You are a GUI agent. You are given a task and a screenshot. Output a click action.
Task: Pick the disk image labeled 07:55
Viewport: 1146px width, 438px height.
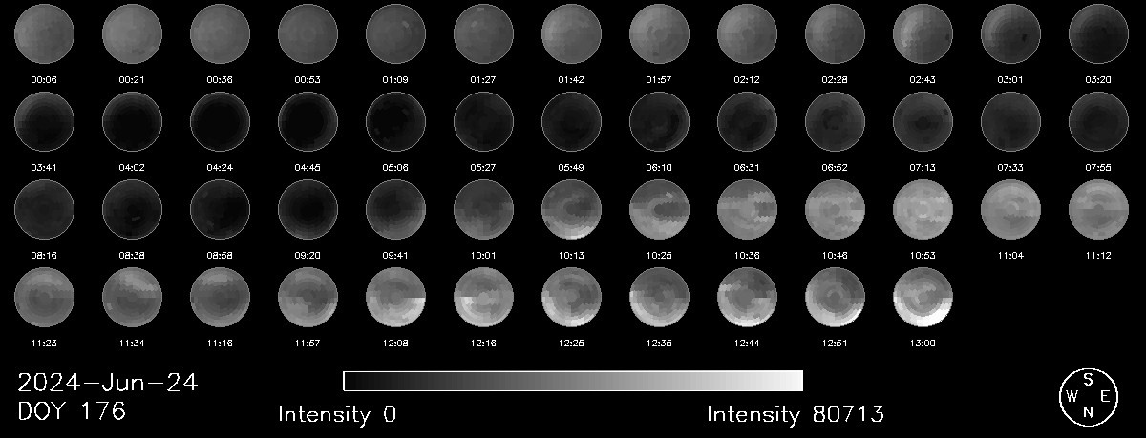1098,122
